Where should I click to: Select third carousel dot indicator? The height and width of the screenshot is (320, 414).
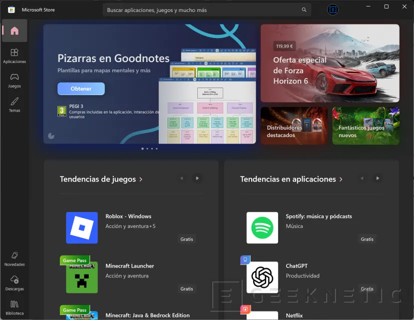click(x=152, y=149)
